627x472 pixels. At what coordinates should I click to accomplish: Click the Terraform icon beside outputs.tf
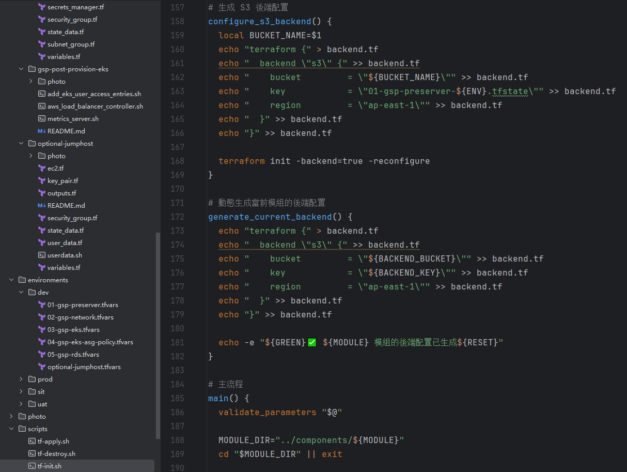tap(42, 193)
